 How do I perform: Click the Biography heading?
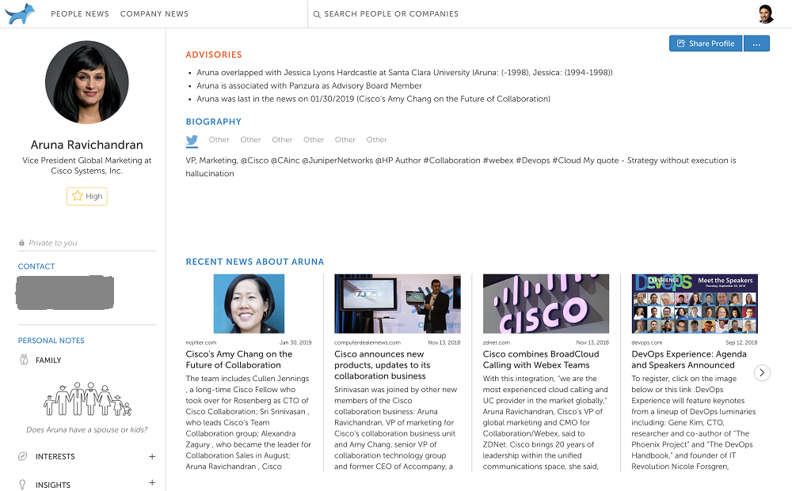[x=214, y=122]
